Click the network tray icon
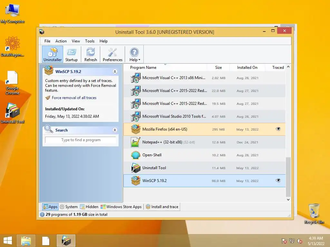The image size is (330, 247). click(292, 241)
